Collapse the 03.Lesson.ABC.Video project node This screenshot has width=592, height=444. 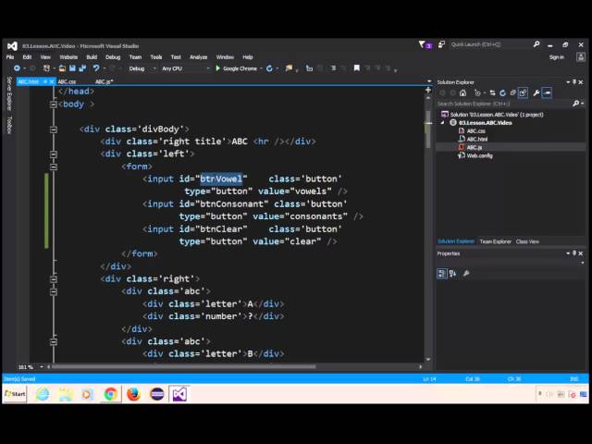pos(442,123)
